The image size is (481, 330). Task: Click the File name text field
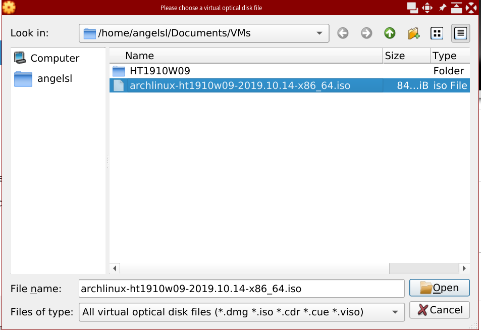(241, 289)
